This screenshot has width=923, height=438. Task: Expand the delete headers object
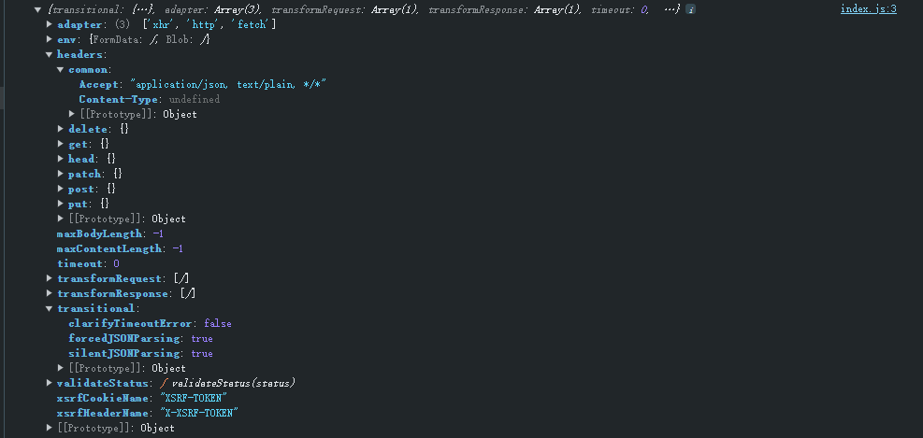point(60,129)
